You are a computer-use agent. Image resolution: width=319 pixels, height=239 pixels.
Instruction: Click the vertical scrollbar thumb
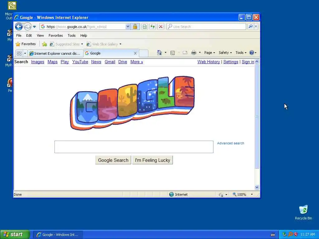(x=257, y=116)
